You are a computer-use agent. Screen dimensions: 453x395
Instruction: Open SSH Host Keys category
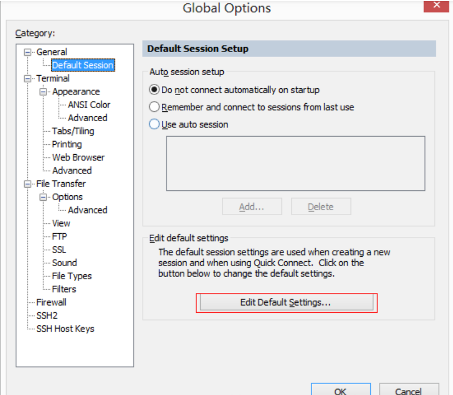click(x=65, y=329)
